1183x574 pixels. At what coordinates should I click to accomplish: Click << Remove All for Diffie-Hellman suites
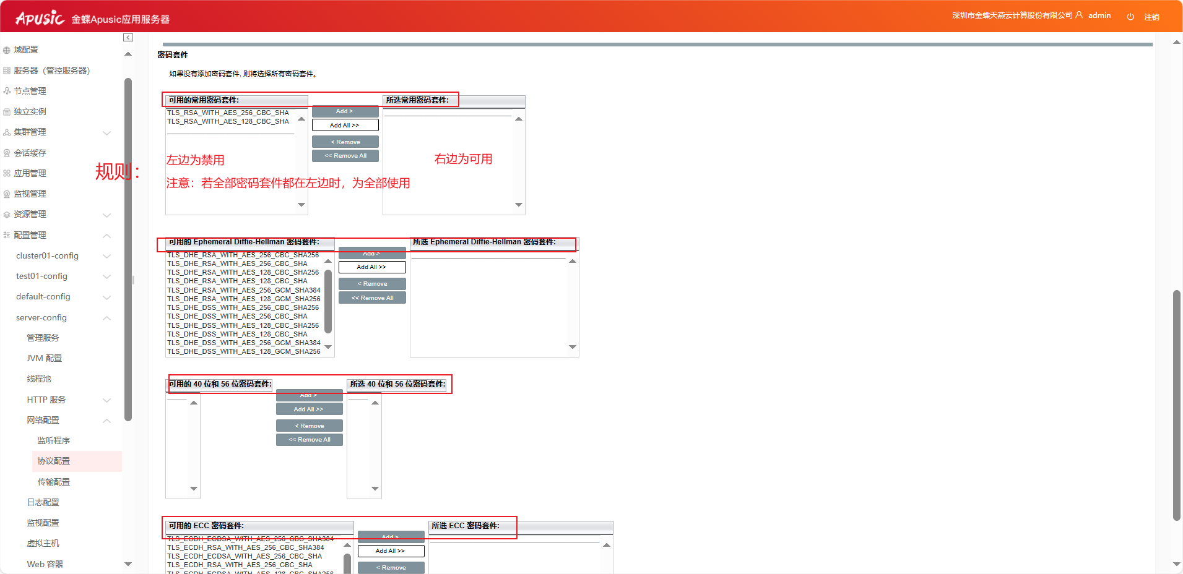372,298
